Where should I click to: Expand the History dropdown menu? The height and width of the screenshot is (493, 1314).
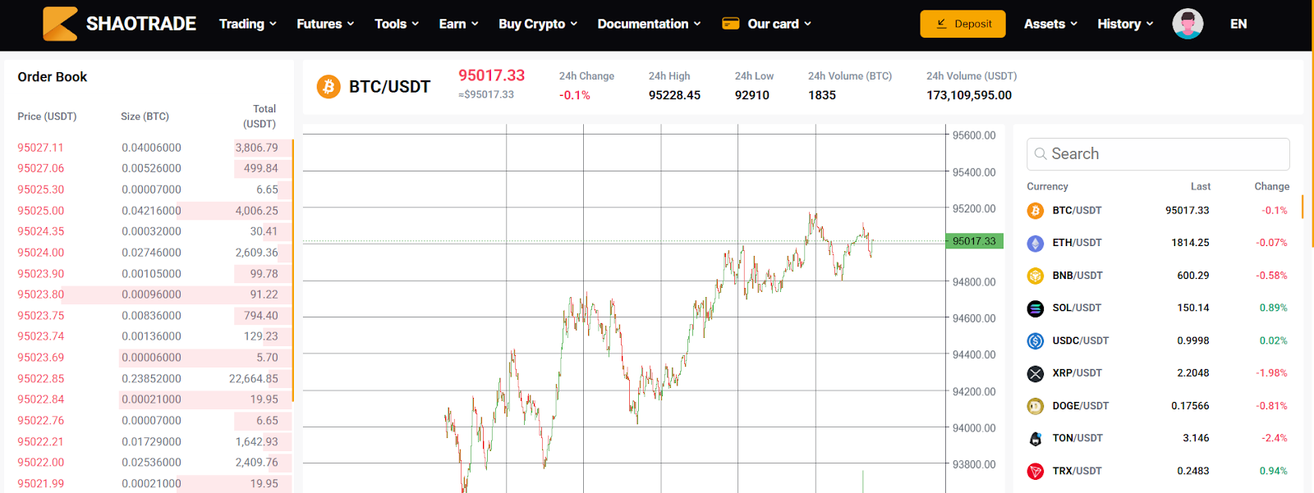point(1125,24)
